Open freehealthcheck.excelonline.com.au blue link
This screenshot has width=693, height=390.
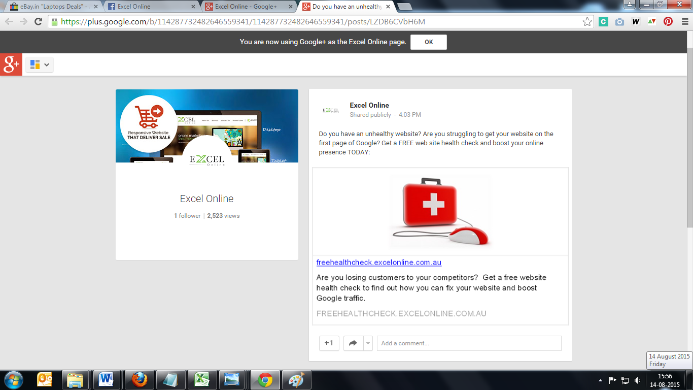(x=379, y=263)
